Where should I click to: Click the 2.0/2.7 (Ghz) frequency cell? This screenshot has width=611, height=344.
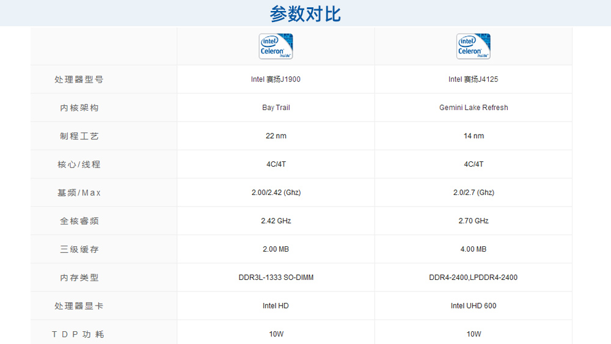(474, 192)
